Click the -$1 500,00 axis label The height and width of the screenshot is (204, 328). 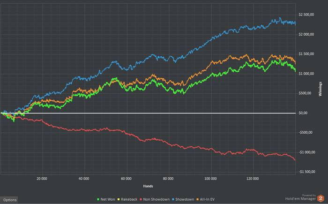click(x=307, y=172)
